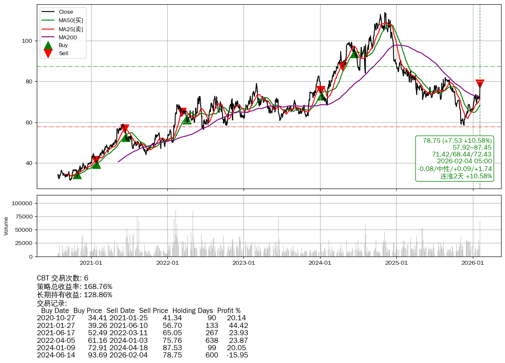This screenshot has width=505, height=363.
Task: Select the MA50[买] legend label
Action: click(x=71, y=21)
